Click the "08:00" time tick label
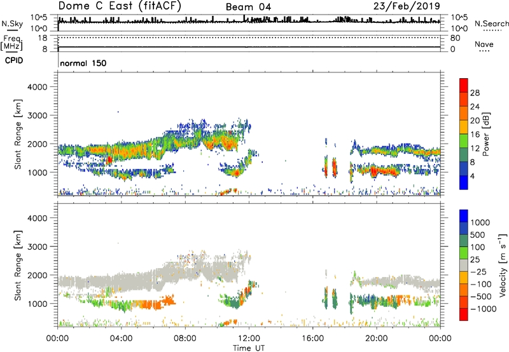The width and height of the screenshot is (509, 352). pos(185,339)
